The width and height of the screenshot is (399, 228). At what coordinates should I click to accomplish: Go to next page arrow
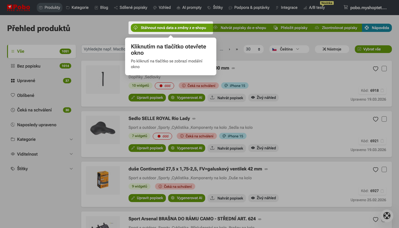coord(229,49)
